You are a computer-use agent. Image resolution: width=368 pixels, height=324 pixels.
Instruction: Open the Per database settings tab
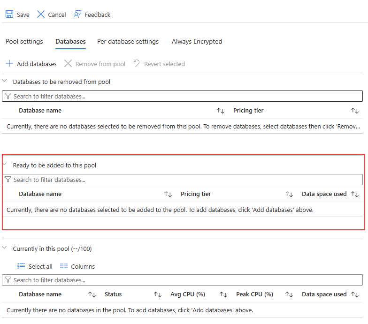click(x=128, y=41)
